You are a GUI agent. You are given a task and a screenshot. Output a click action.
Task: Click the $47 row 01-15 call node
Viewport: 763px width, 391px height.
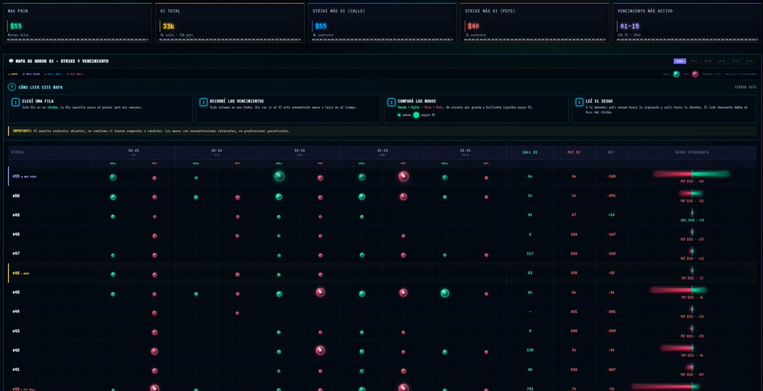coord(362,255)
